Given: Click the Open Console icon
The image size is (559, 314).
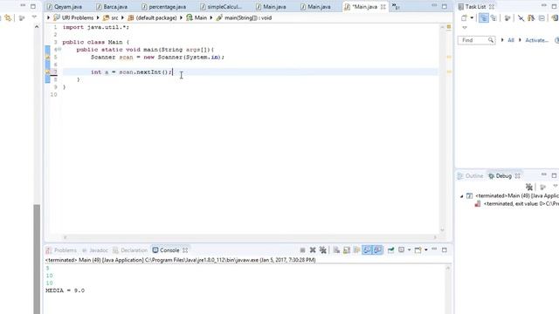Looking at the screenshot, I should coord(418,250).
